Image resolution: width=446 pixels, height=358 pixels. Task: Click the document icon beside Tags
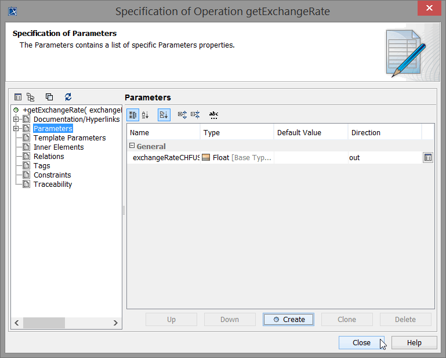(x=27, y=165)
